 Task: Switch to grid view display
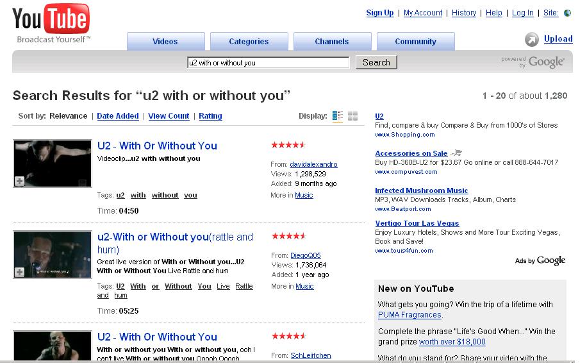click(x=353, y=116)
